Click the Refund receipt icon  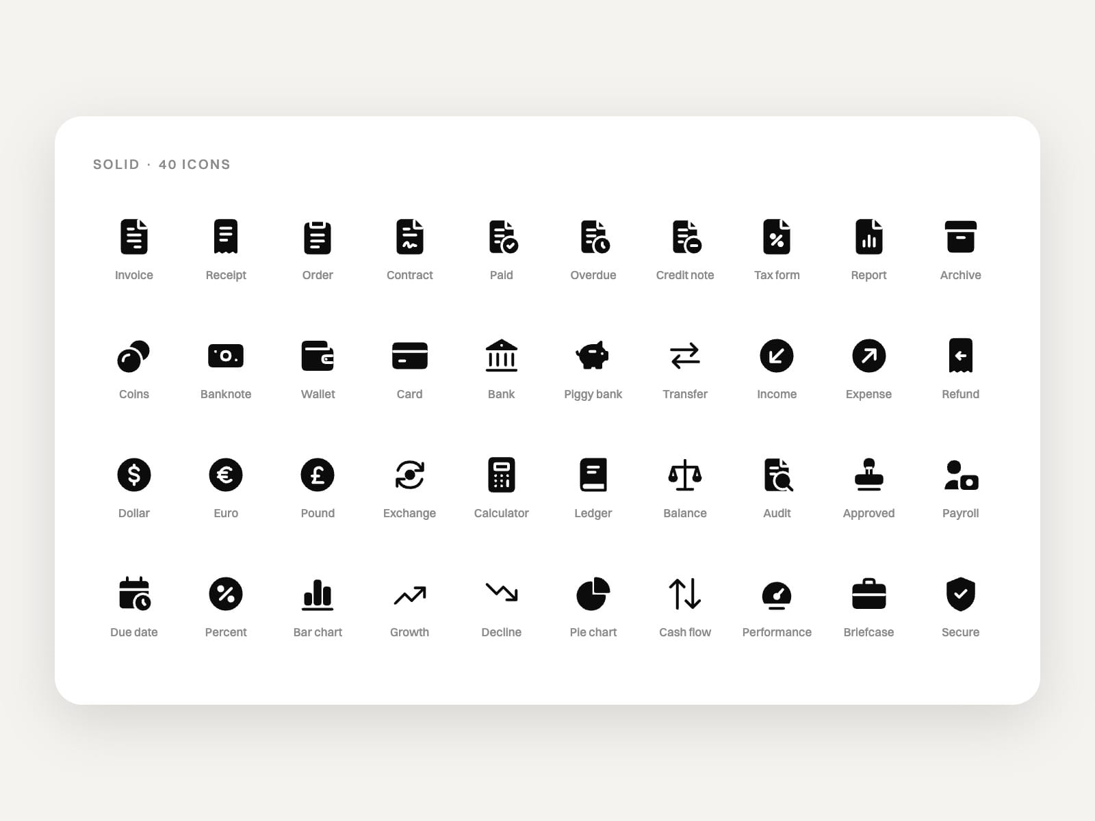click(x=961, y=356)
